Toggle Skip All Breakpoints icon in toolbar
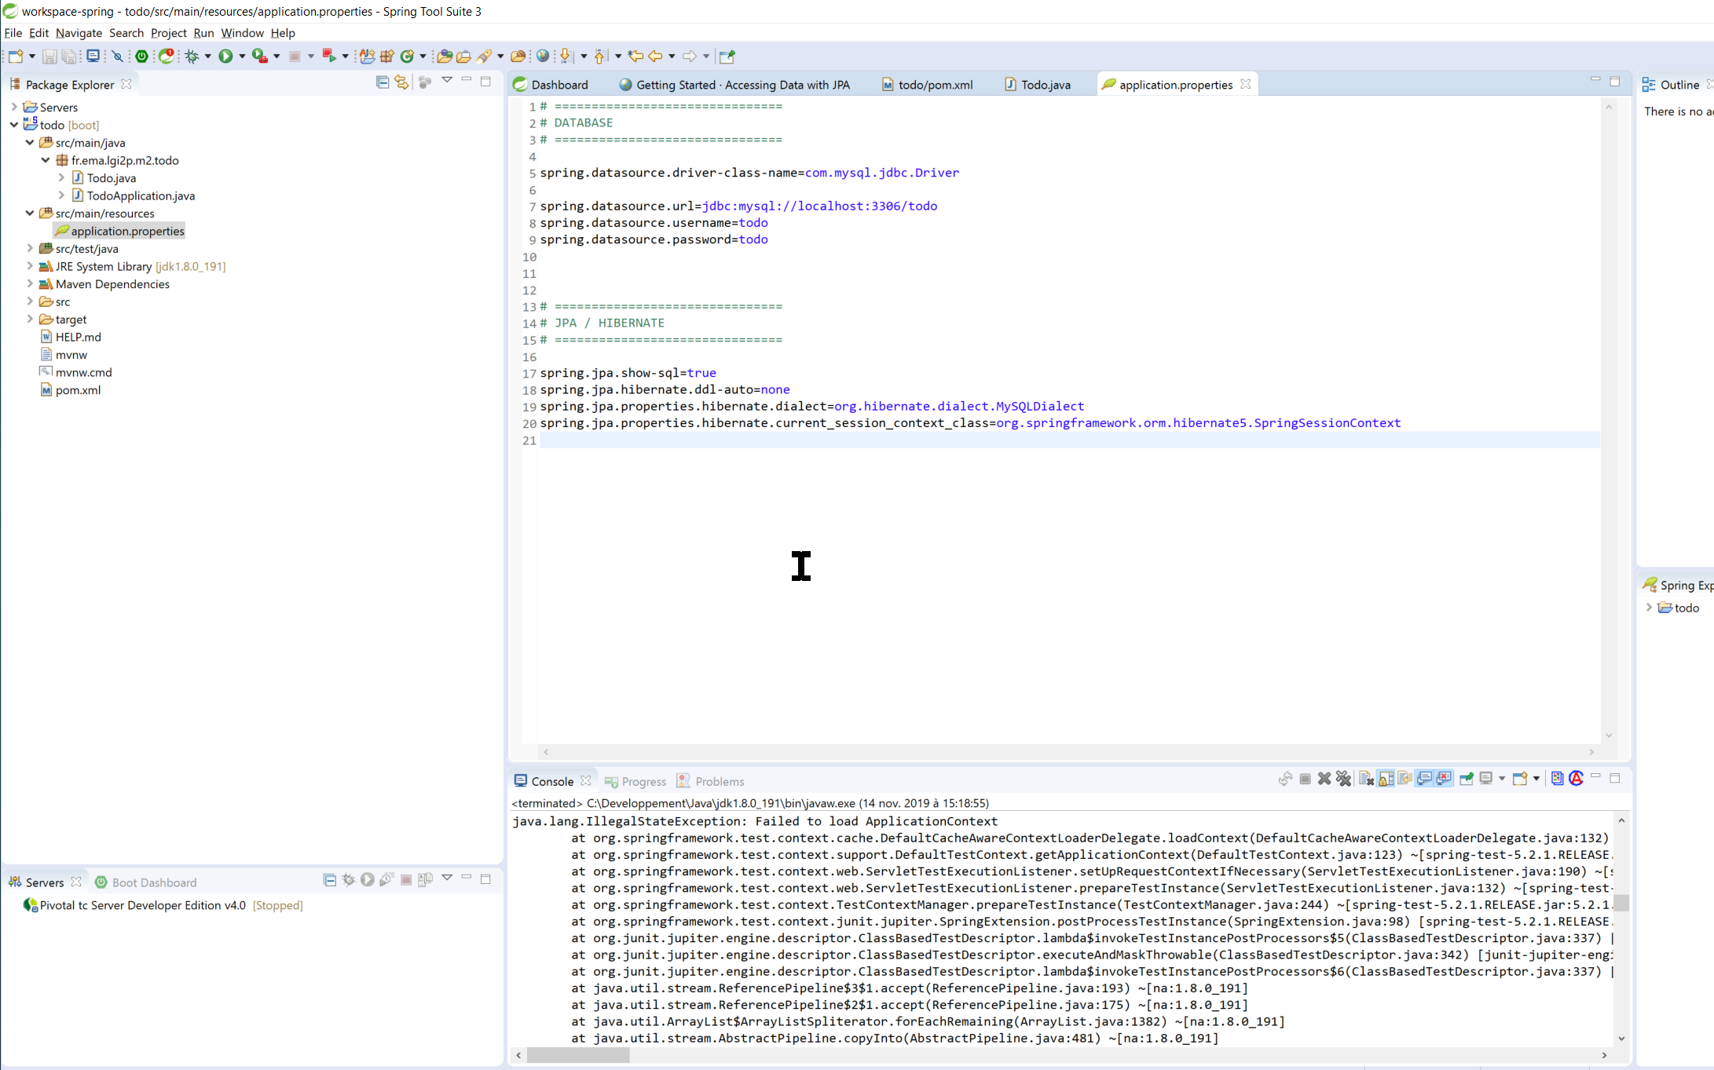Image resolution: width=1714 pixels, height=1070 pixels. (118, 57)
